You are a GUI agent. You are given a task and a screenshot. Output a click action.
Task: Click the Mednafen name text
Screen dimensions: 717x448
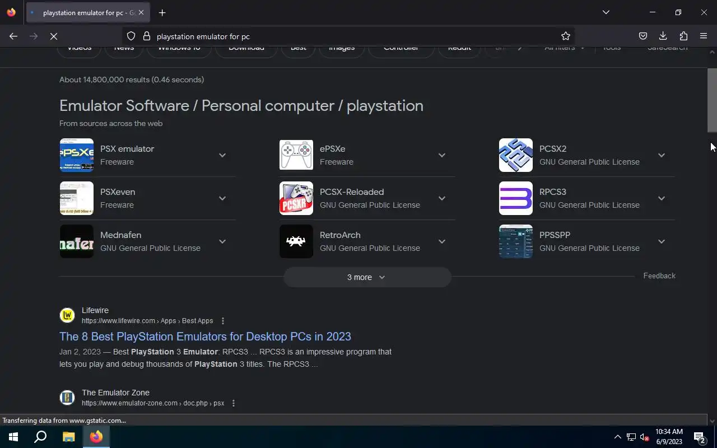point(120,235)
